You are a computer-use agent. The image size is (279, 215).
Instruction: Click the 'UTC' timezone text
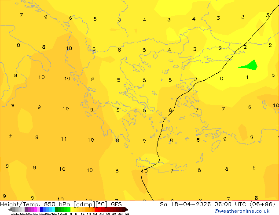(241, 204)
